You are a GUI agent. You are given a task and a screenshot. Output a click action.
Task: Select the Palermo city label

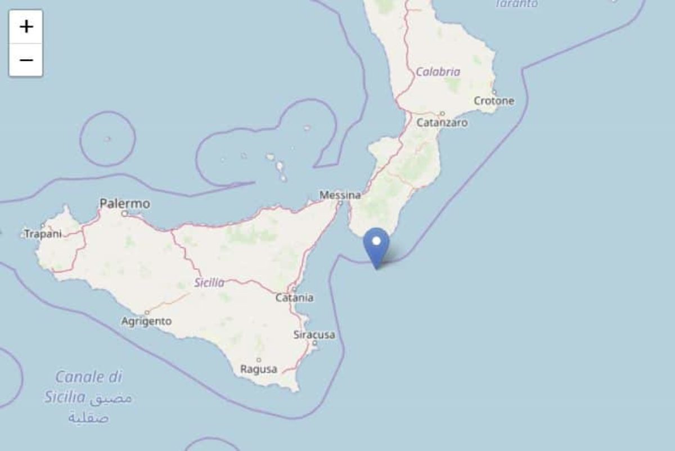pos(125,203)
